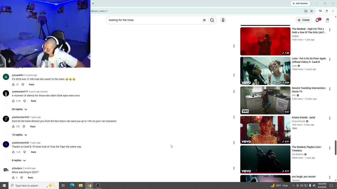Expand the 10 replies thread
This screenshot has width=337, height=189.
[x=19, y=135]
